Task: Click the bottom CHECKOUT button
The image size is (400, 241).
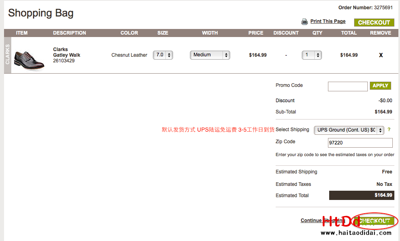Action: pyautogui.click(x=374, y=221)
